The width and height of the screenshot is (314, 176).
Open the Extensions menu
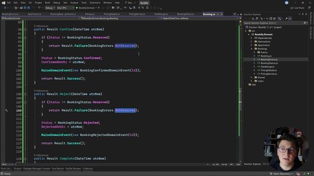[x=95, y=3]
